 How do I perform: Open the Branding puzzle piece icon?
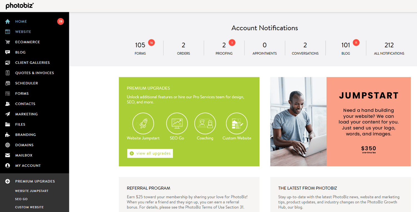(x=8, y=135)
